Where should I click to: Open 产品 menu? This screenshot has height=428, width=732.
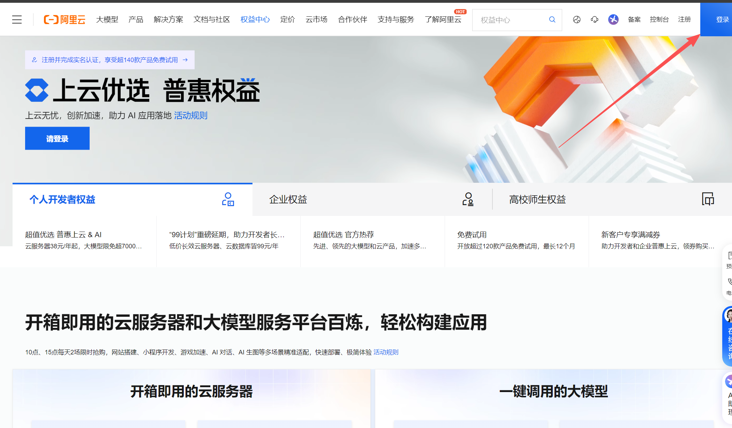click(x=136, y=20)
